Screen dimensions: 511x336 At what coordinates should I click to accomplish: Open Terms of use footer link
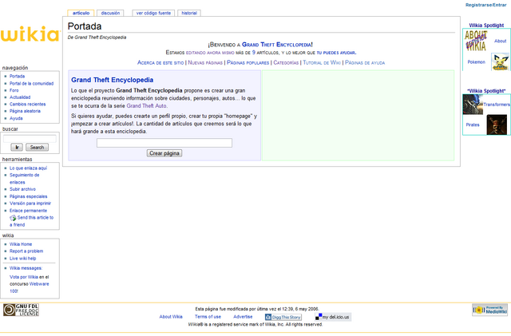pos(208,317)
